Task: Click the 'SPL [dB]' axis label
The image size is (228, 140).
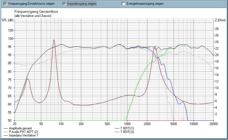Action: click(x=7, y=20)
